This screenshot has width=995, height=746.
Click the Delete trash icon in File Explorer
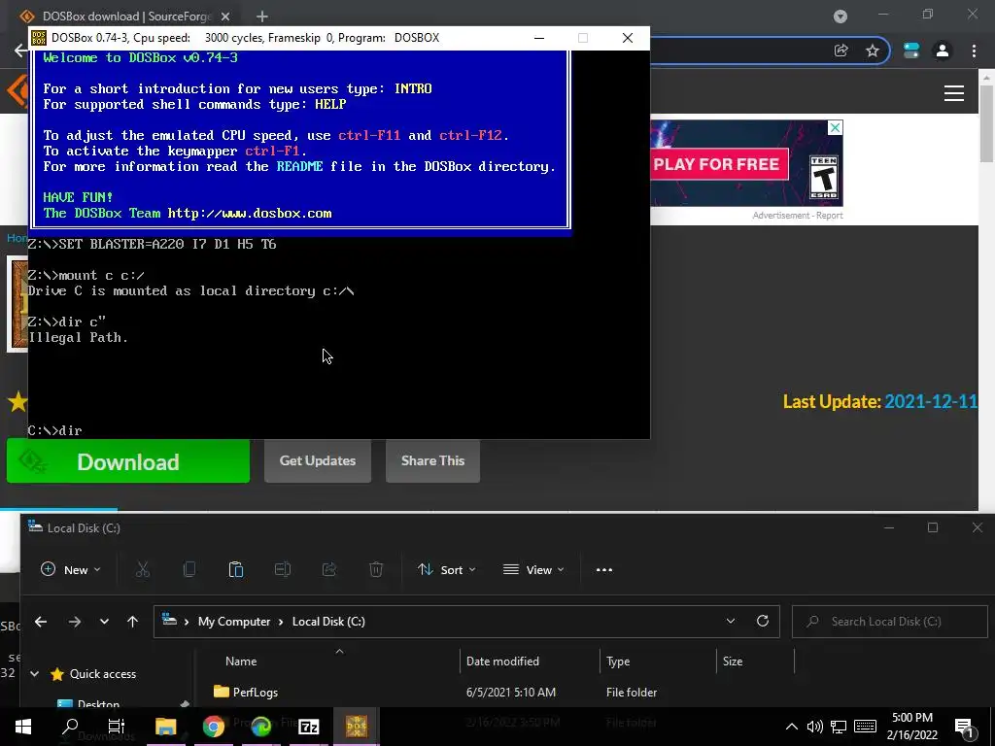376,569
